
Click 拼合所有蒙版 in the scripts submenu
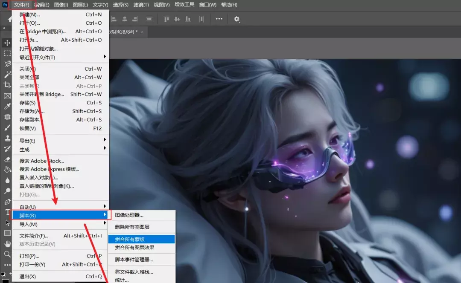(x=129, y=239)
